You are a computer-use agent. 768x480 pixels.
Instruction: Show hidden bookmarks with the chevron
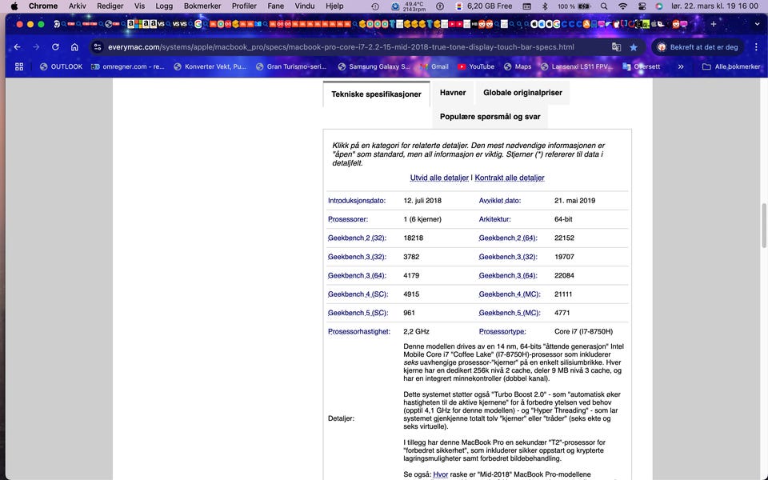click(x=681, y=67)
